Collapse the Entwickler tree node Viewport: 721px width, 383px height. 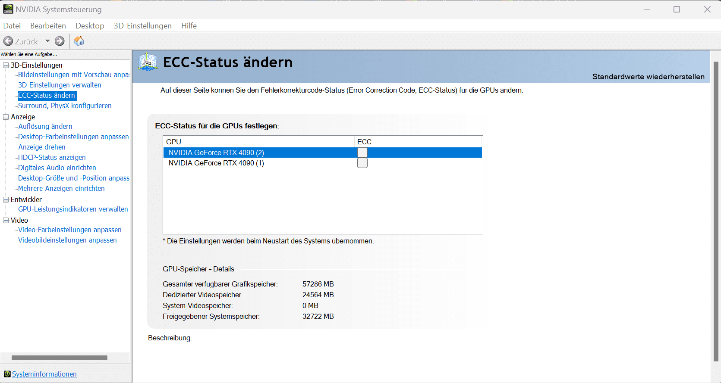pyautogui.click(x=6, y=200)
